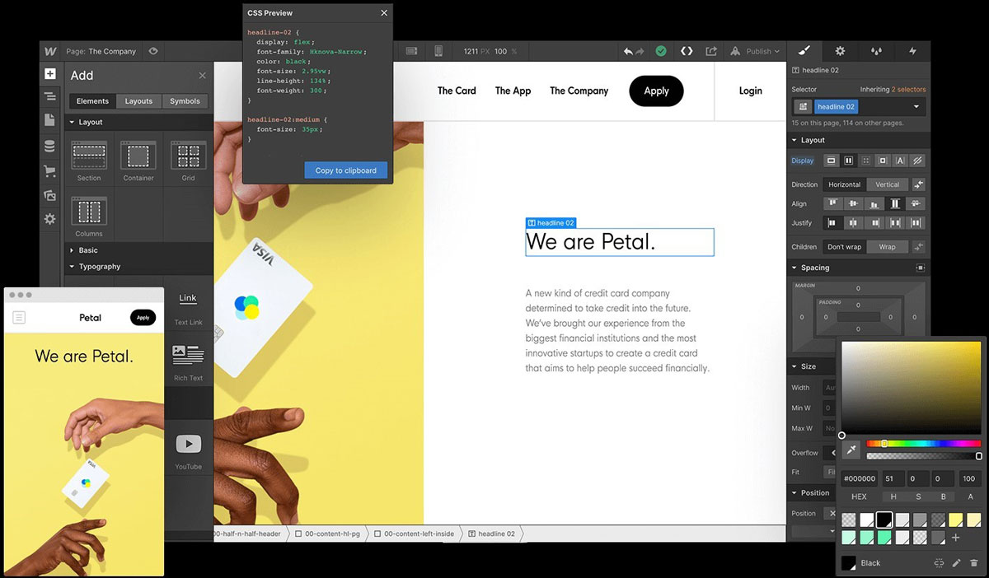Image resolution: width=989 pixels, height=578 pixels.
Task: Select the bright yellow color swatch
Action: 955,520
